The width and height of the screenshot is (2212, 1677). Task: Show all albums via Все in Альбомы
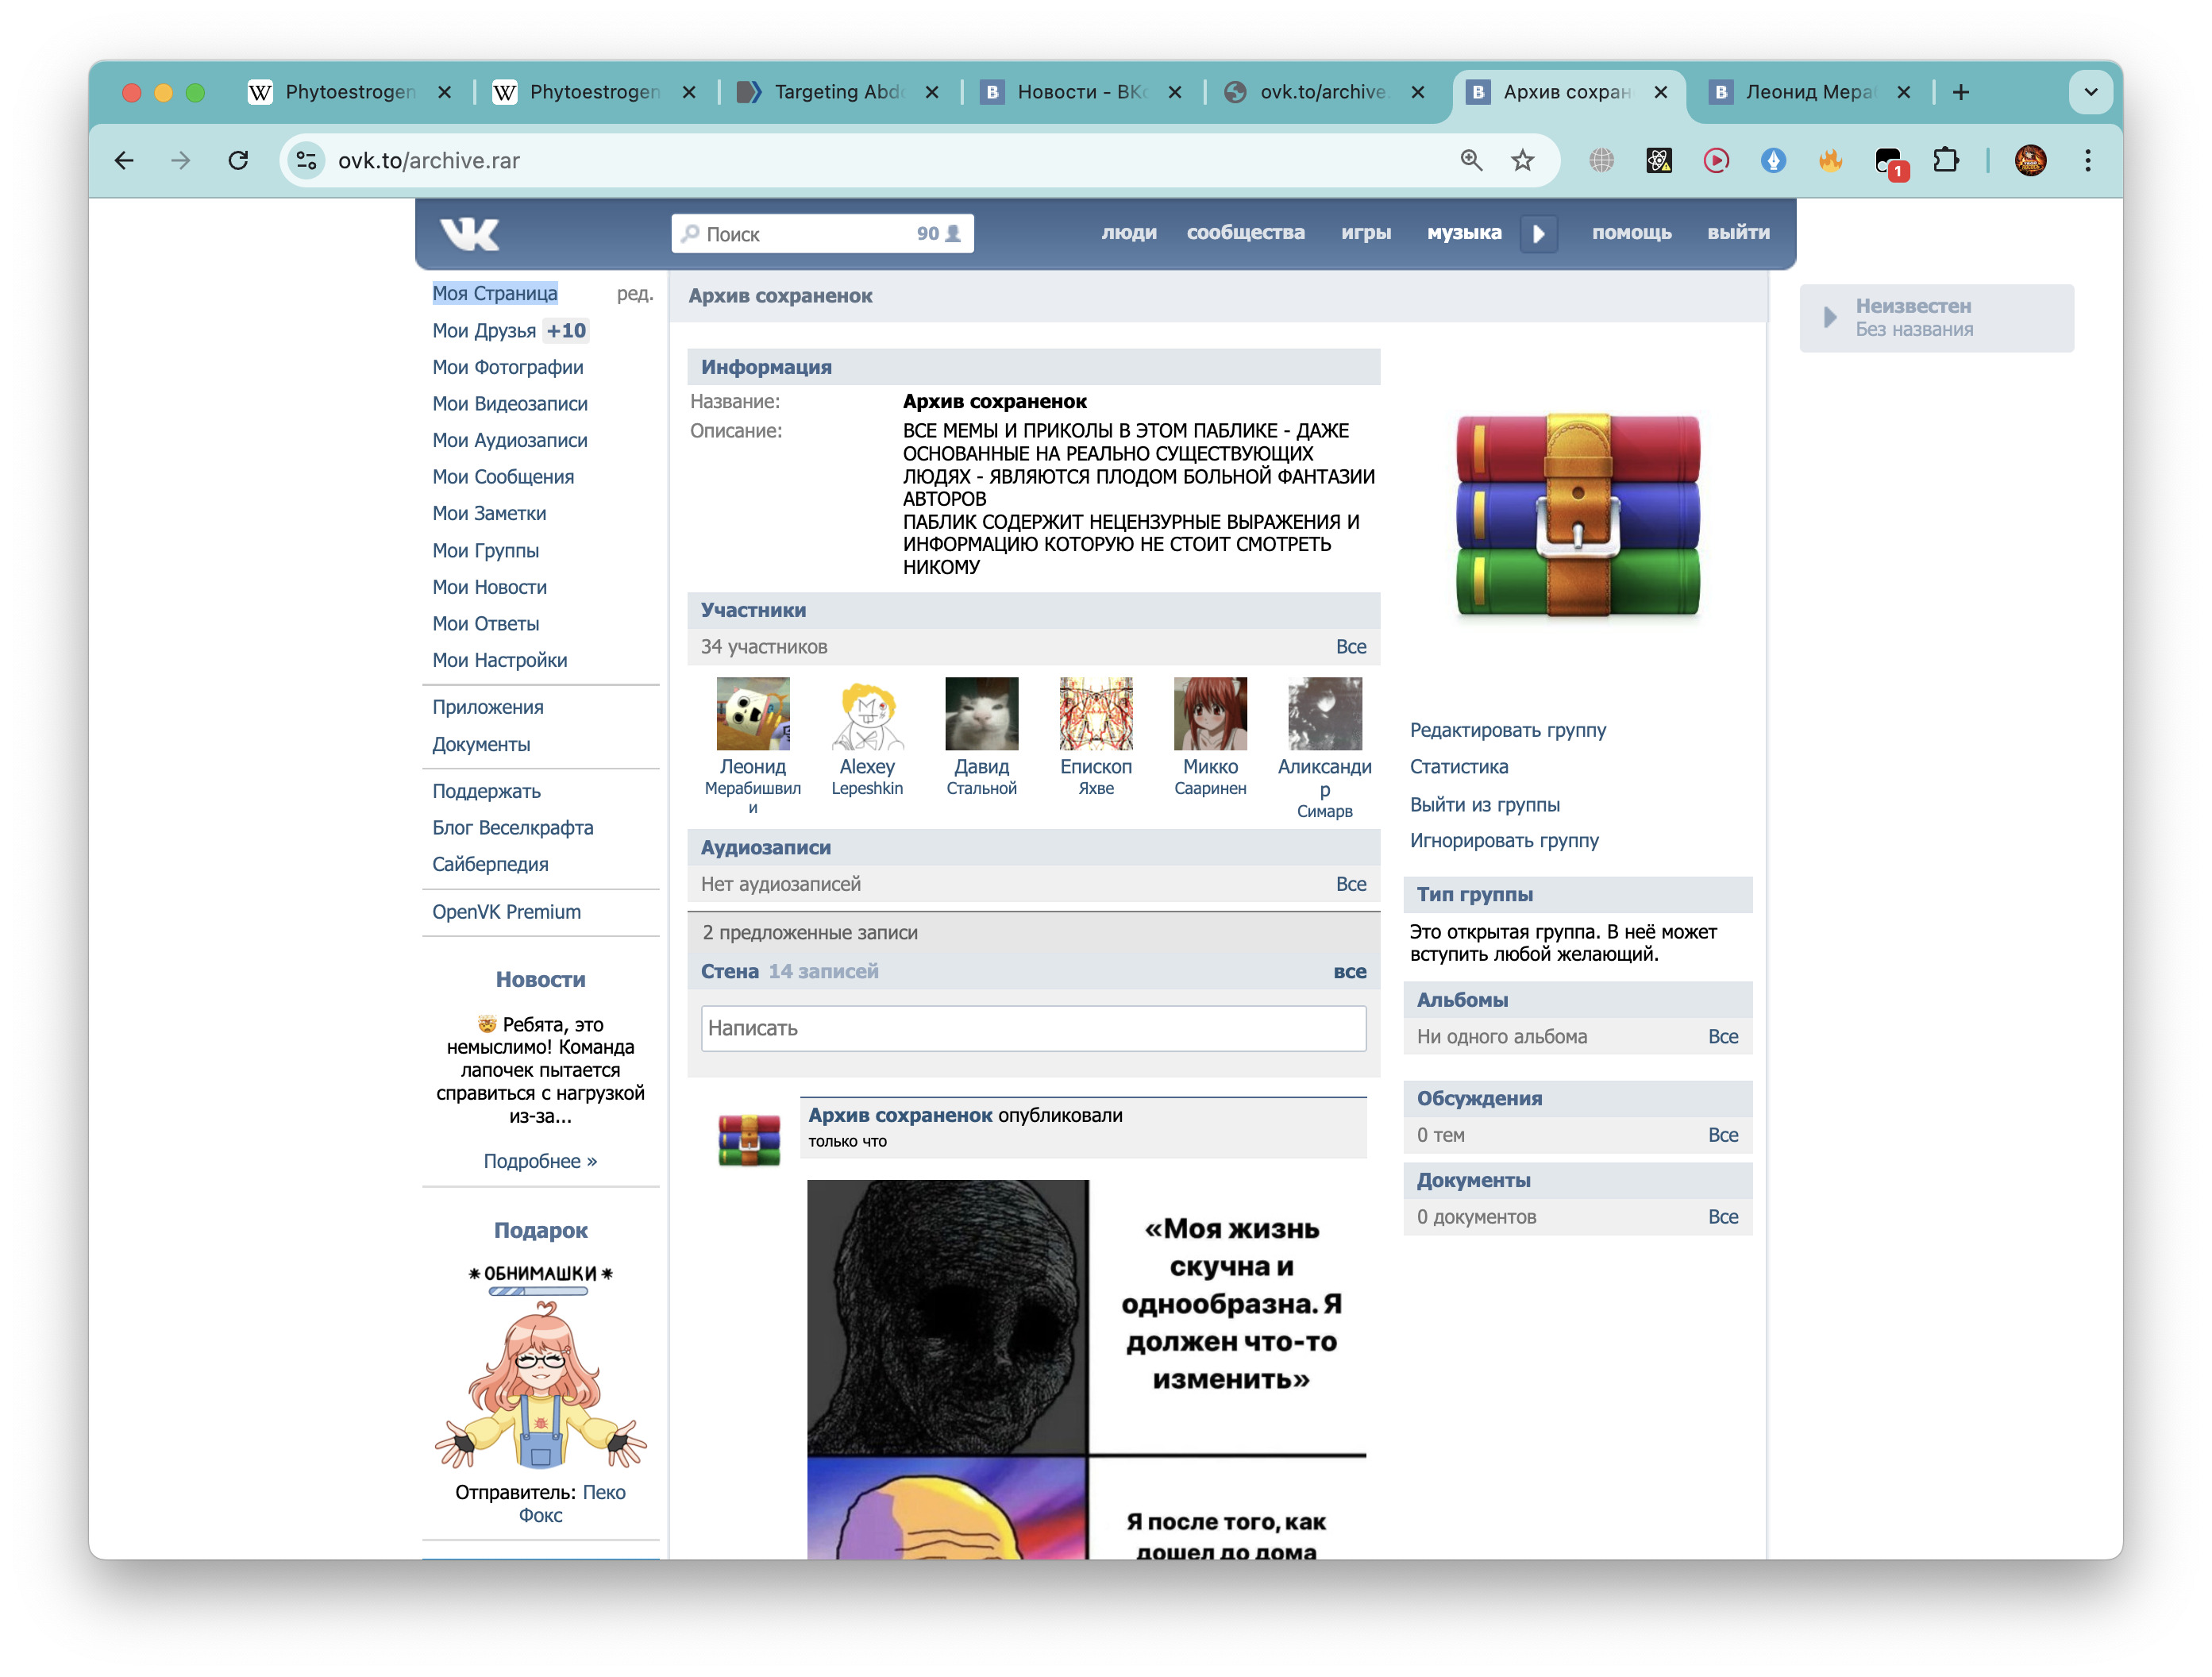click(1723, 1037)
